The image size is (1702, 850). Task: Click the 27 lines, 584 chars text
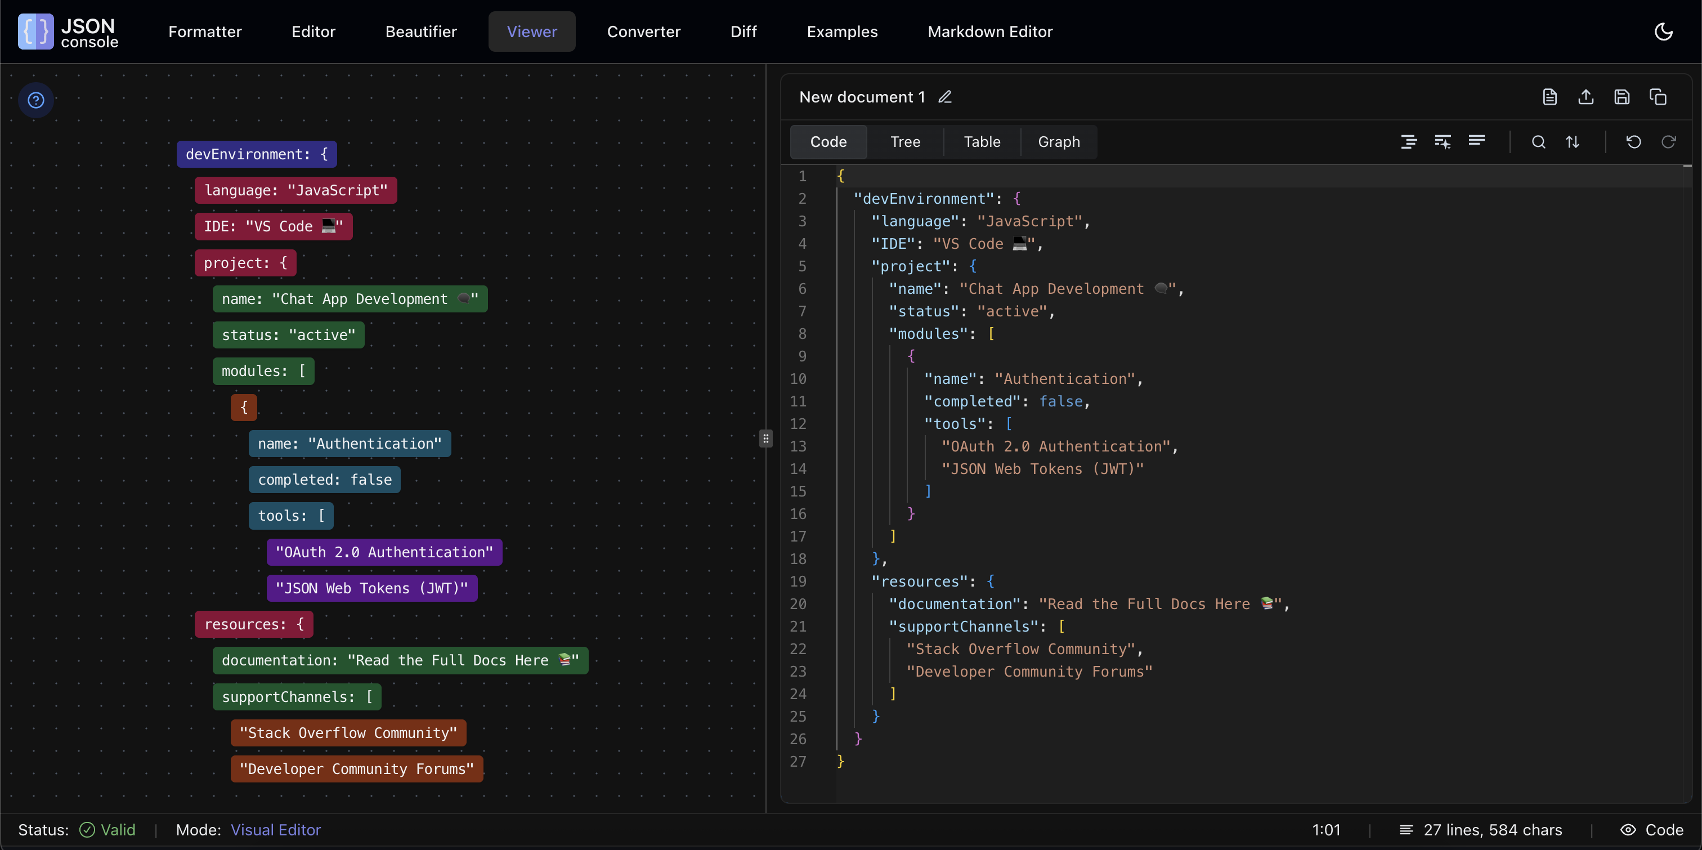pos(1493,830)
